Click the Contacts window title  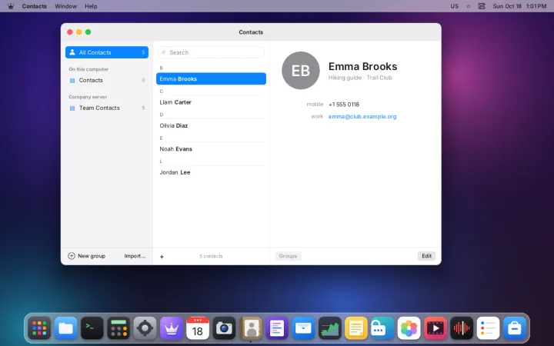(251, 32)
